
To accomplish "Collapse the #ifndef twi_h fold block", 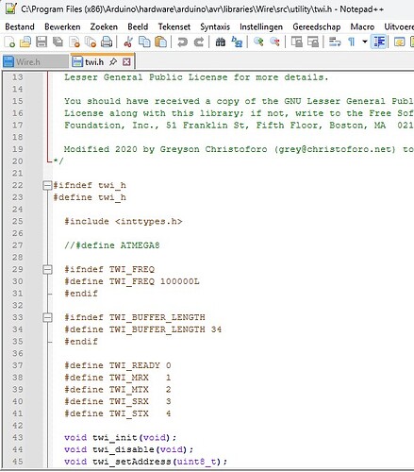I will (x=47, y=186).
